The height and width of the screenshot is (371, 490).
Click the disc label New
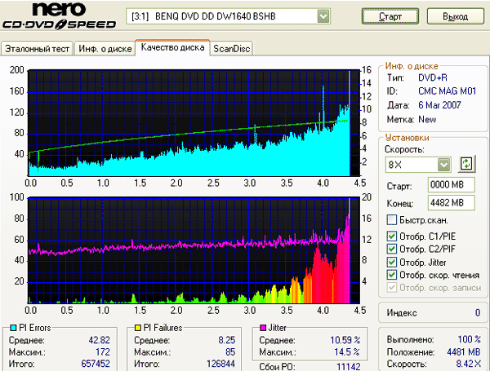tap(427, 119)
